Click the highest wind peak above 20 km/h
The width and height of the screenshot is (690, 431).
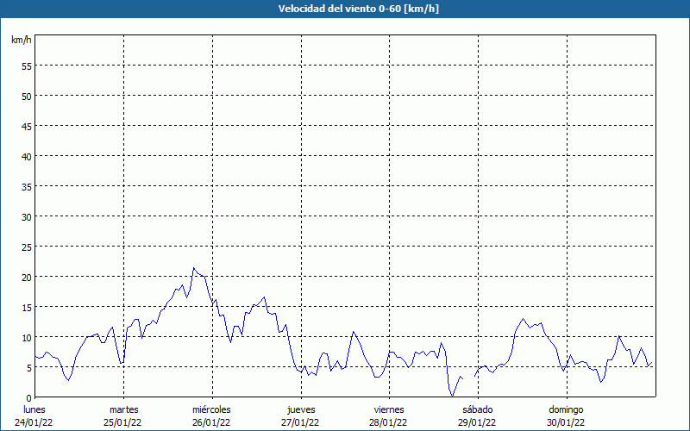(x=193, y=268)
